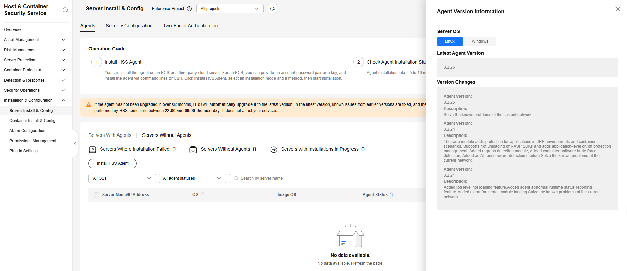Switch Server OS to Windows
Image resolution: width=627 pixels, height=271 pixels.
[x=479, y=41]
